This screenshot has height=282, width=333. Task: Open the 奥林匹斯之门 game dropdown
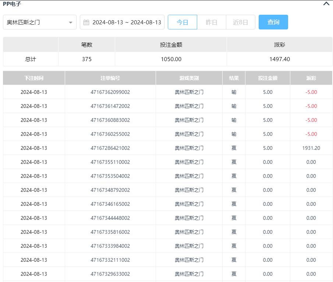(x=40, y=22)
